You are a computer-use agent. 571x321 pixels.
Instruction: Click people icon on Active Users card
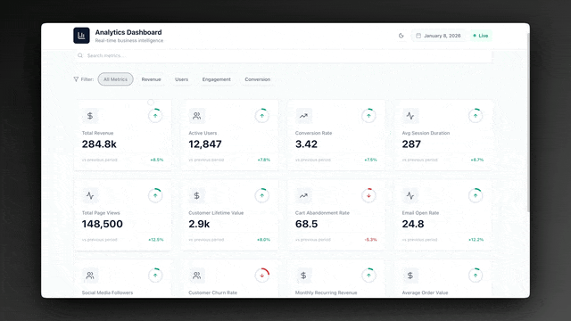pyautogui.click(x=196, y=116)
